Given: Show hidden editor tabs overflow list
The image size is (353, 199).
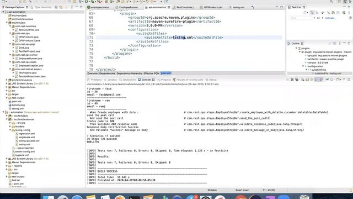Looking at the screenshot, I should tap(253, 7).
